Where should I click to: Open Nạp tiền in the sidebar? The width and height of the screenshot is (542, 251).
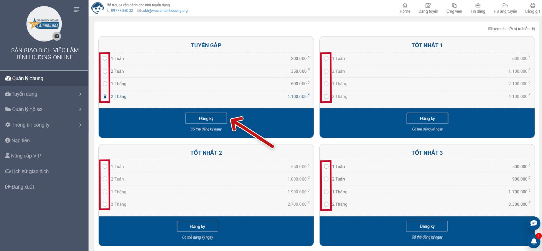click(x=20, y=141)
